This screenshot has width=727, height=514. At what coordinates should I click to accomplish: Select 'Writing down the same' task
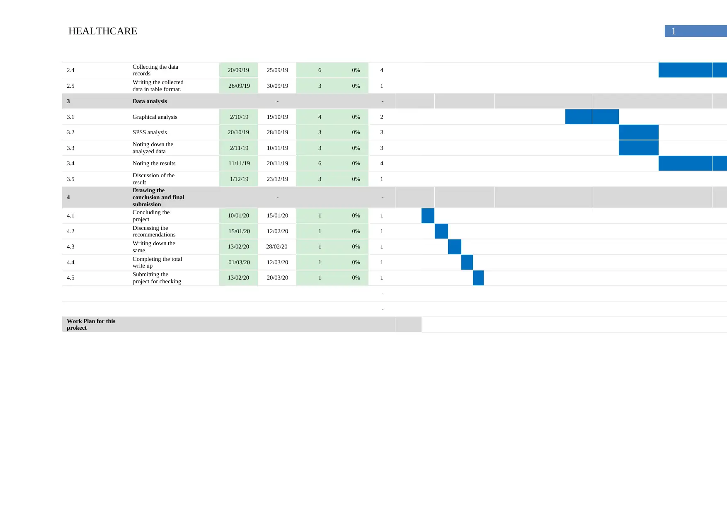pos(154,246)
